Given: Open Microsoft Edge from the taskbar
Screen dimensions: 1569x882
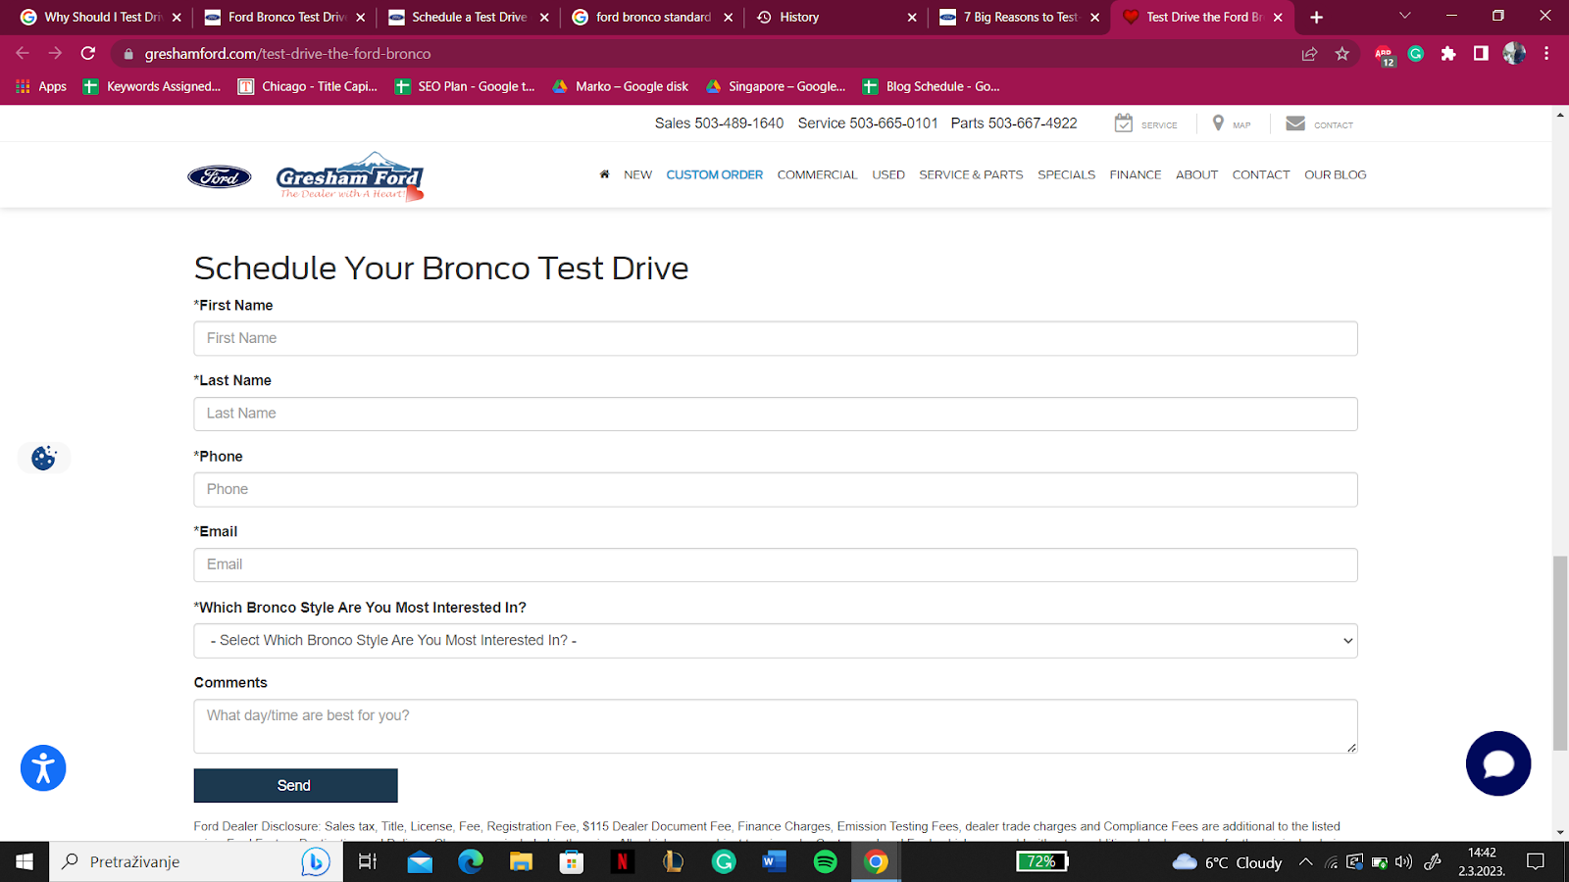Looking at the screenshot, I should pos(471,861).
